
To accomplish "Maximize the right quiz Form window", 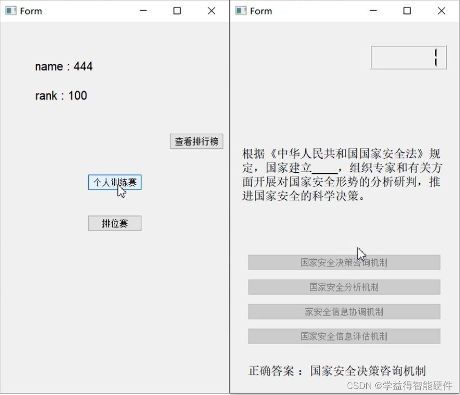I will point(407,11).
